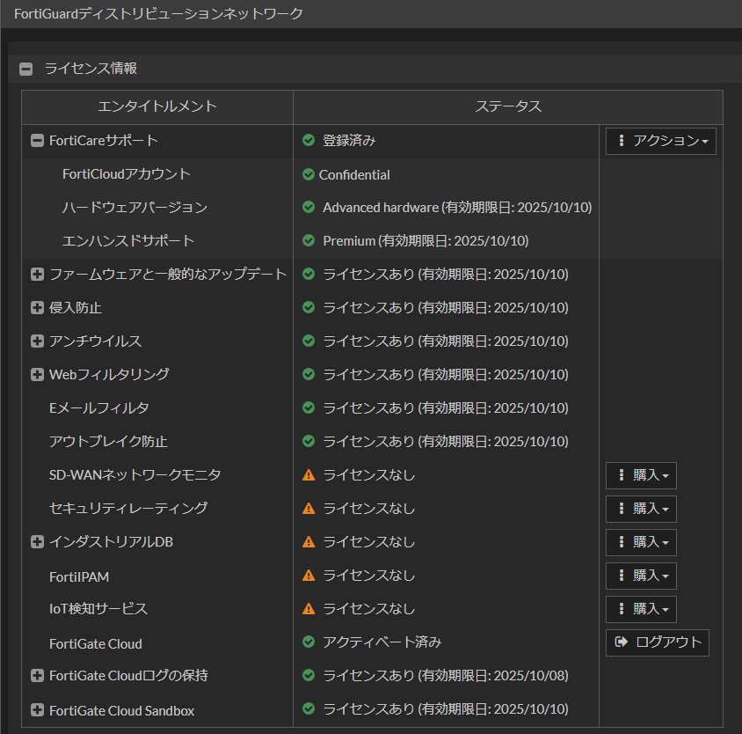Image resolution: width=742 pixels, height=734 pixels.
Task: Click warning icon in FortiIPAM row
Action: click(309, 576)
